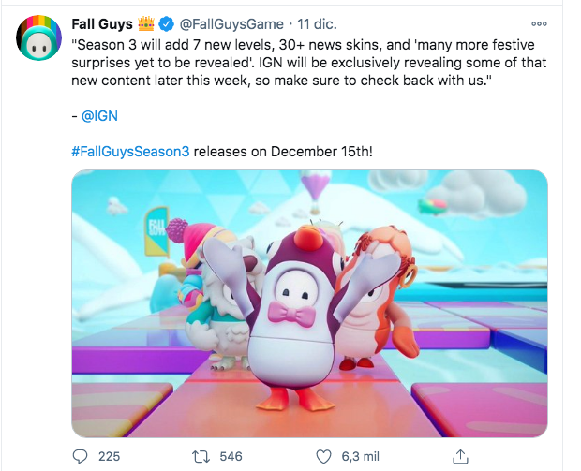Like the tweet with heart icon
This screenshot has height=471, width=581.
click(x=323, y=457)
